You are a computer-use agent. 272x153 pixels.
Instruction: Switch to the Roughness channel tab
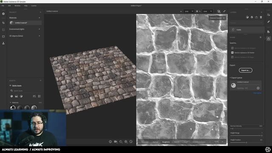point(166,142)
